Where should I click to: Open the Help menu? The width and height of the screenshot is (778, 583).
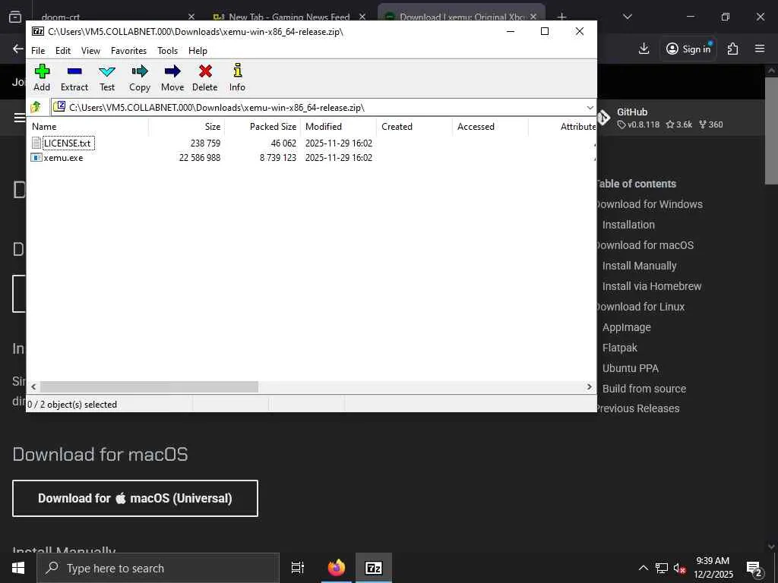(x=198, y=51)
